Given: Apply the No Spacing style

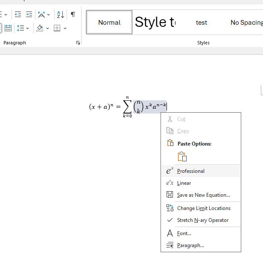Looking at the screenshot, I should click(247, 23).
